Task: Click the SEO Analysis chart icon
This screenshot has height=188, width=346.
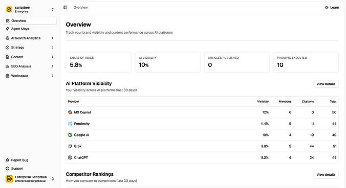Action: [x=8, y=66]
